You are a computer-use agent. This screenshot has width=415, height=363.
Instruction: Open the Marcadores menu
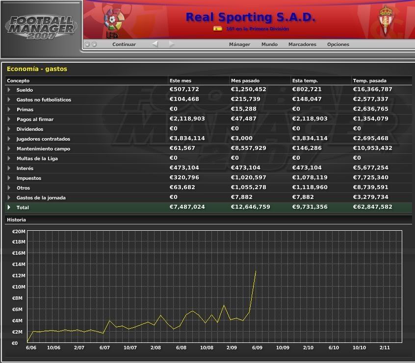click(x=302, y=45)
